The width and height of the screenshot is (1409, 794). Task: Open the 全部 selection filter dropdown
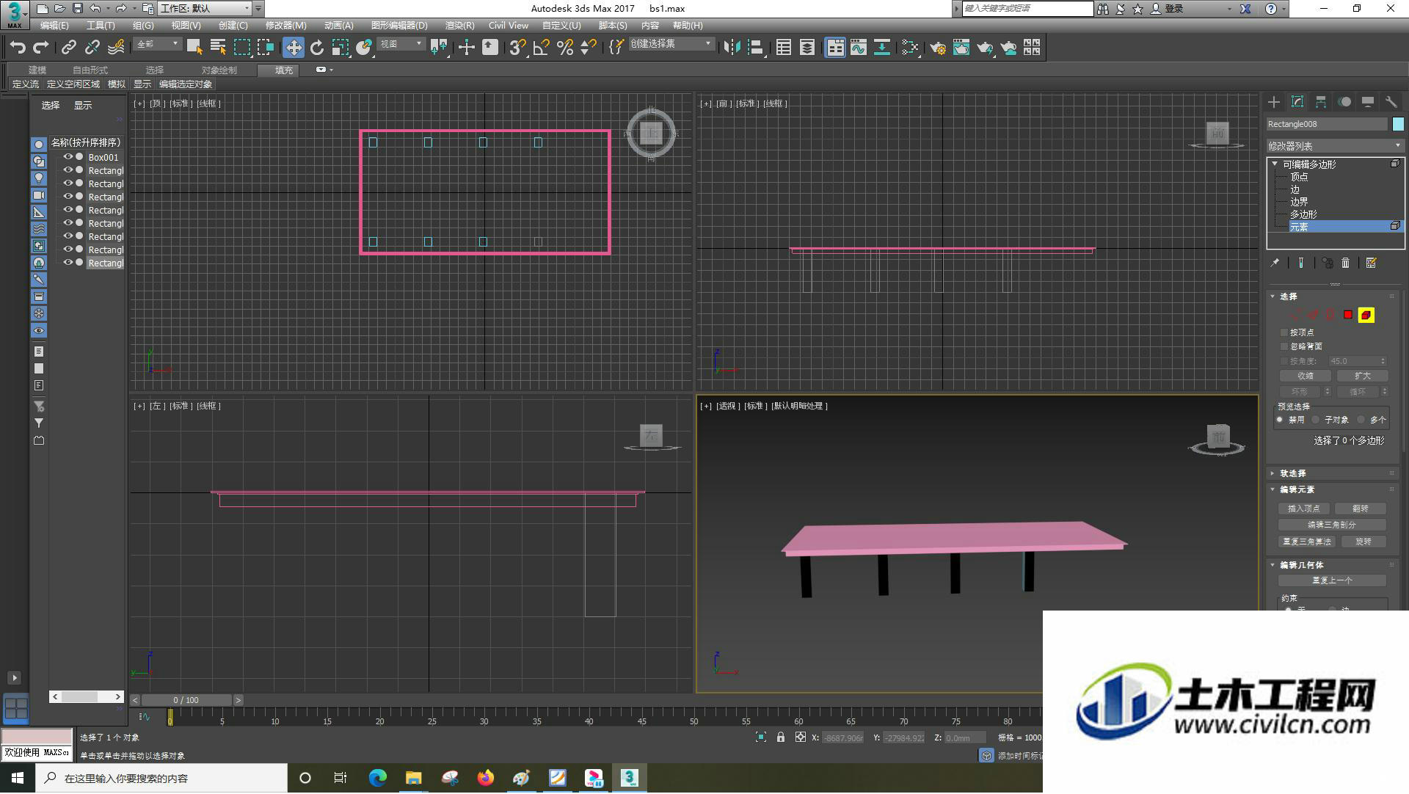coord(158,44)
